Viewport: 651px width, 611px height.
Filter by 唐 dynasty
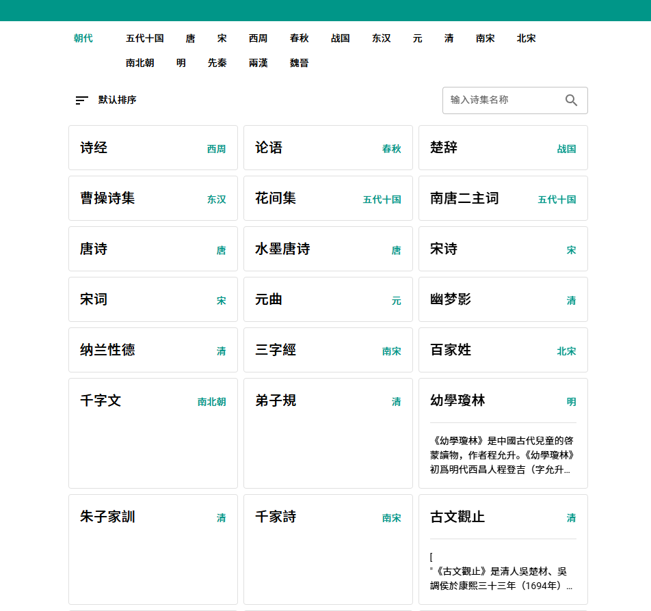(190, 38)
